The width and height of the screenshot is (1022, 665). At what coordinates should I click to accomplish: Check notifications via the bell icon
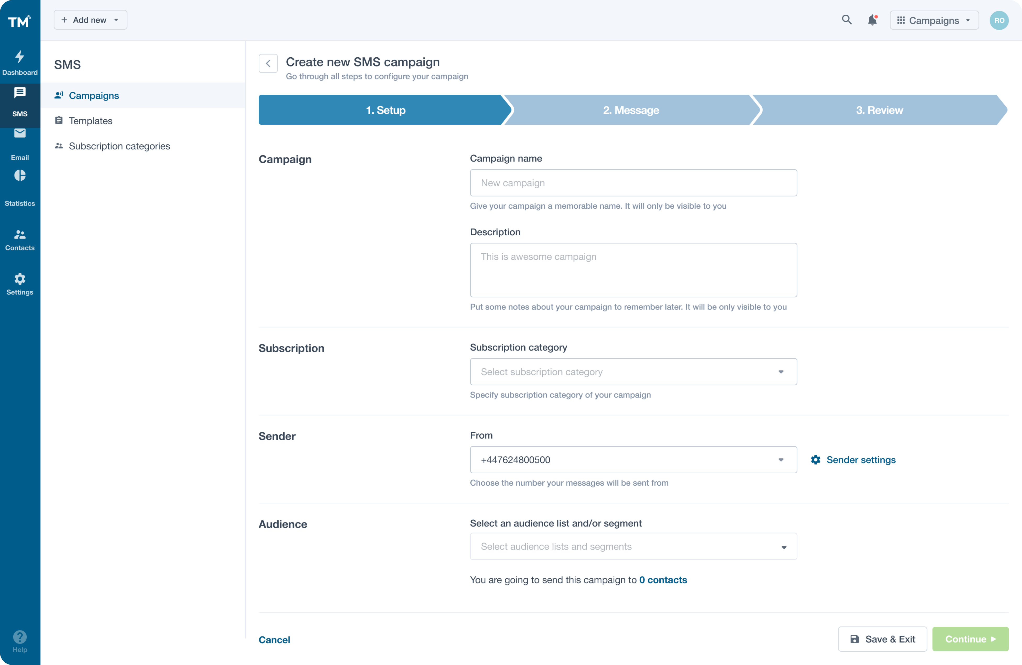872,20
